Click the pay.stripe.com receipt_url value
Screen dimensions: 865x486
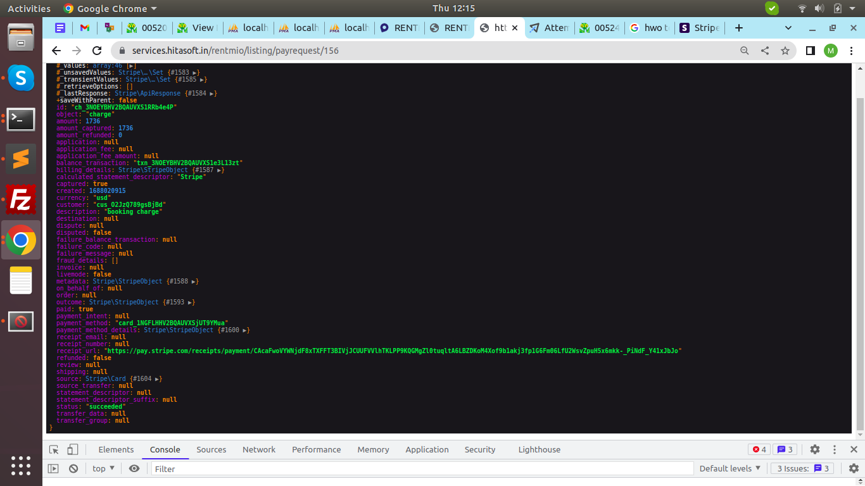(394, 351)
